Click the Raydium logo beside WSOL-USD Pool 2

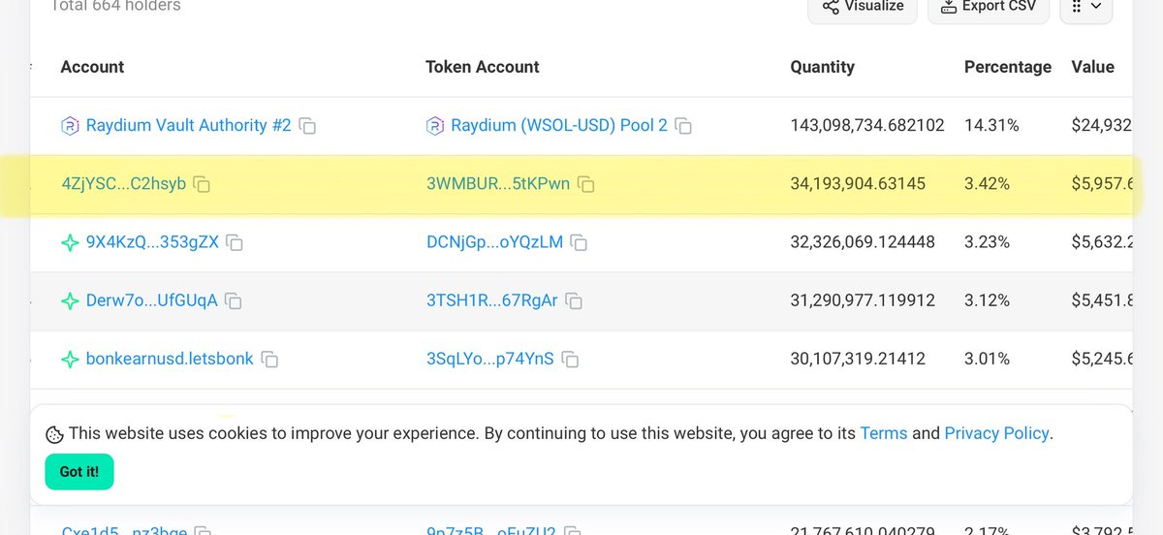(435, 125)
